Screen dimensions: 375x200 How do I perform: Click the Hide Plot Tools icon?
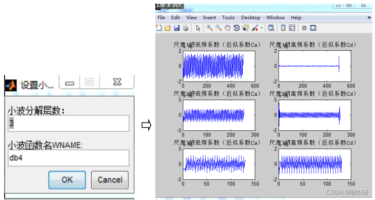[x=304, y=28]
